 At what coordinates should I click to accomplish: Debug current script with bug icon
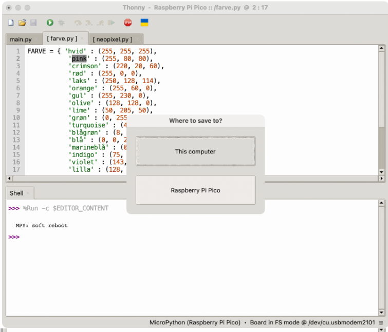coord(61,23)
